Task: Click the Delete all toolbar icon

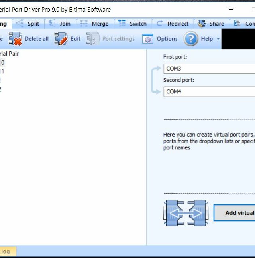Action: (x=15, y=39)
